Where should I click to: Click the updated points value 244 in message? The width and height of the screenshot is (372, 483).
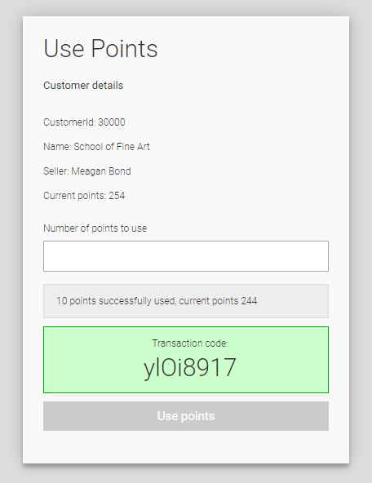(249, 300)
